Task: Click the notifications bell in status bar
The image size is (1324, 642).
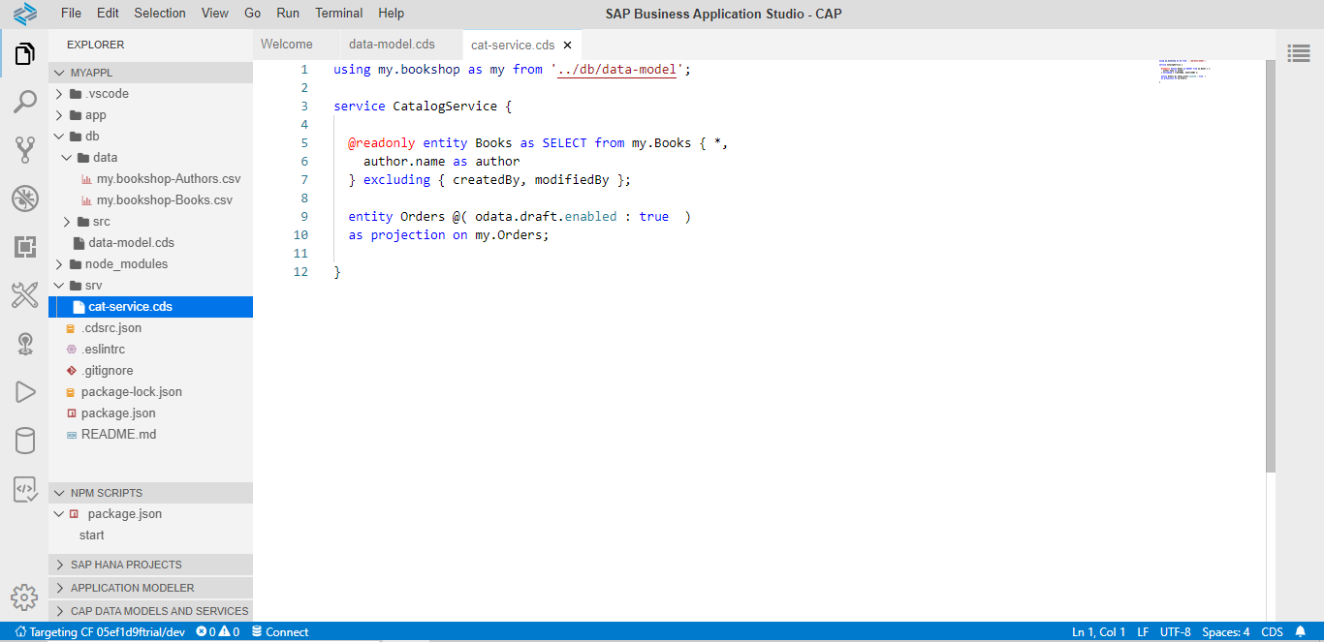Action: pos(1301,632)
